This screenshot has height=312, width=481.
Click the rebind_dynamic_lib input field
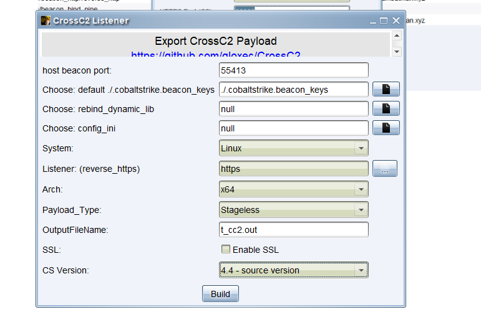click(x=294, y=109)
